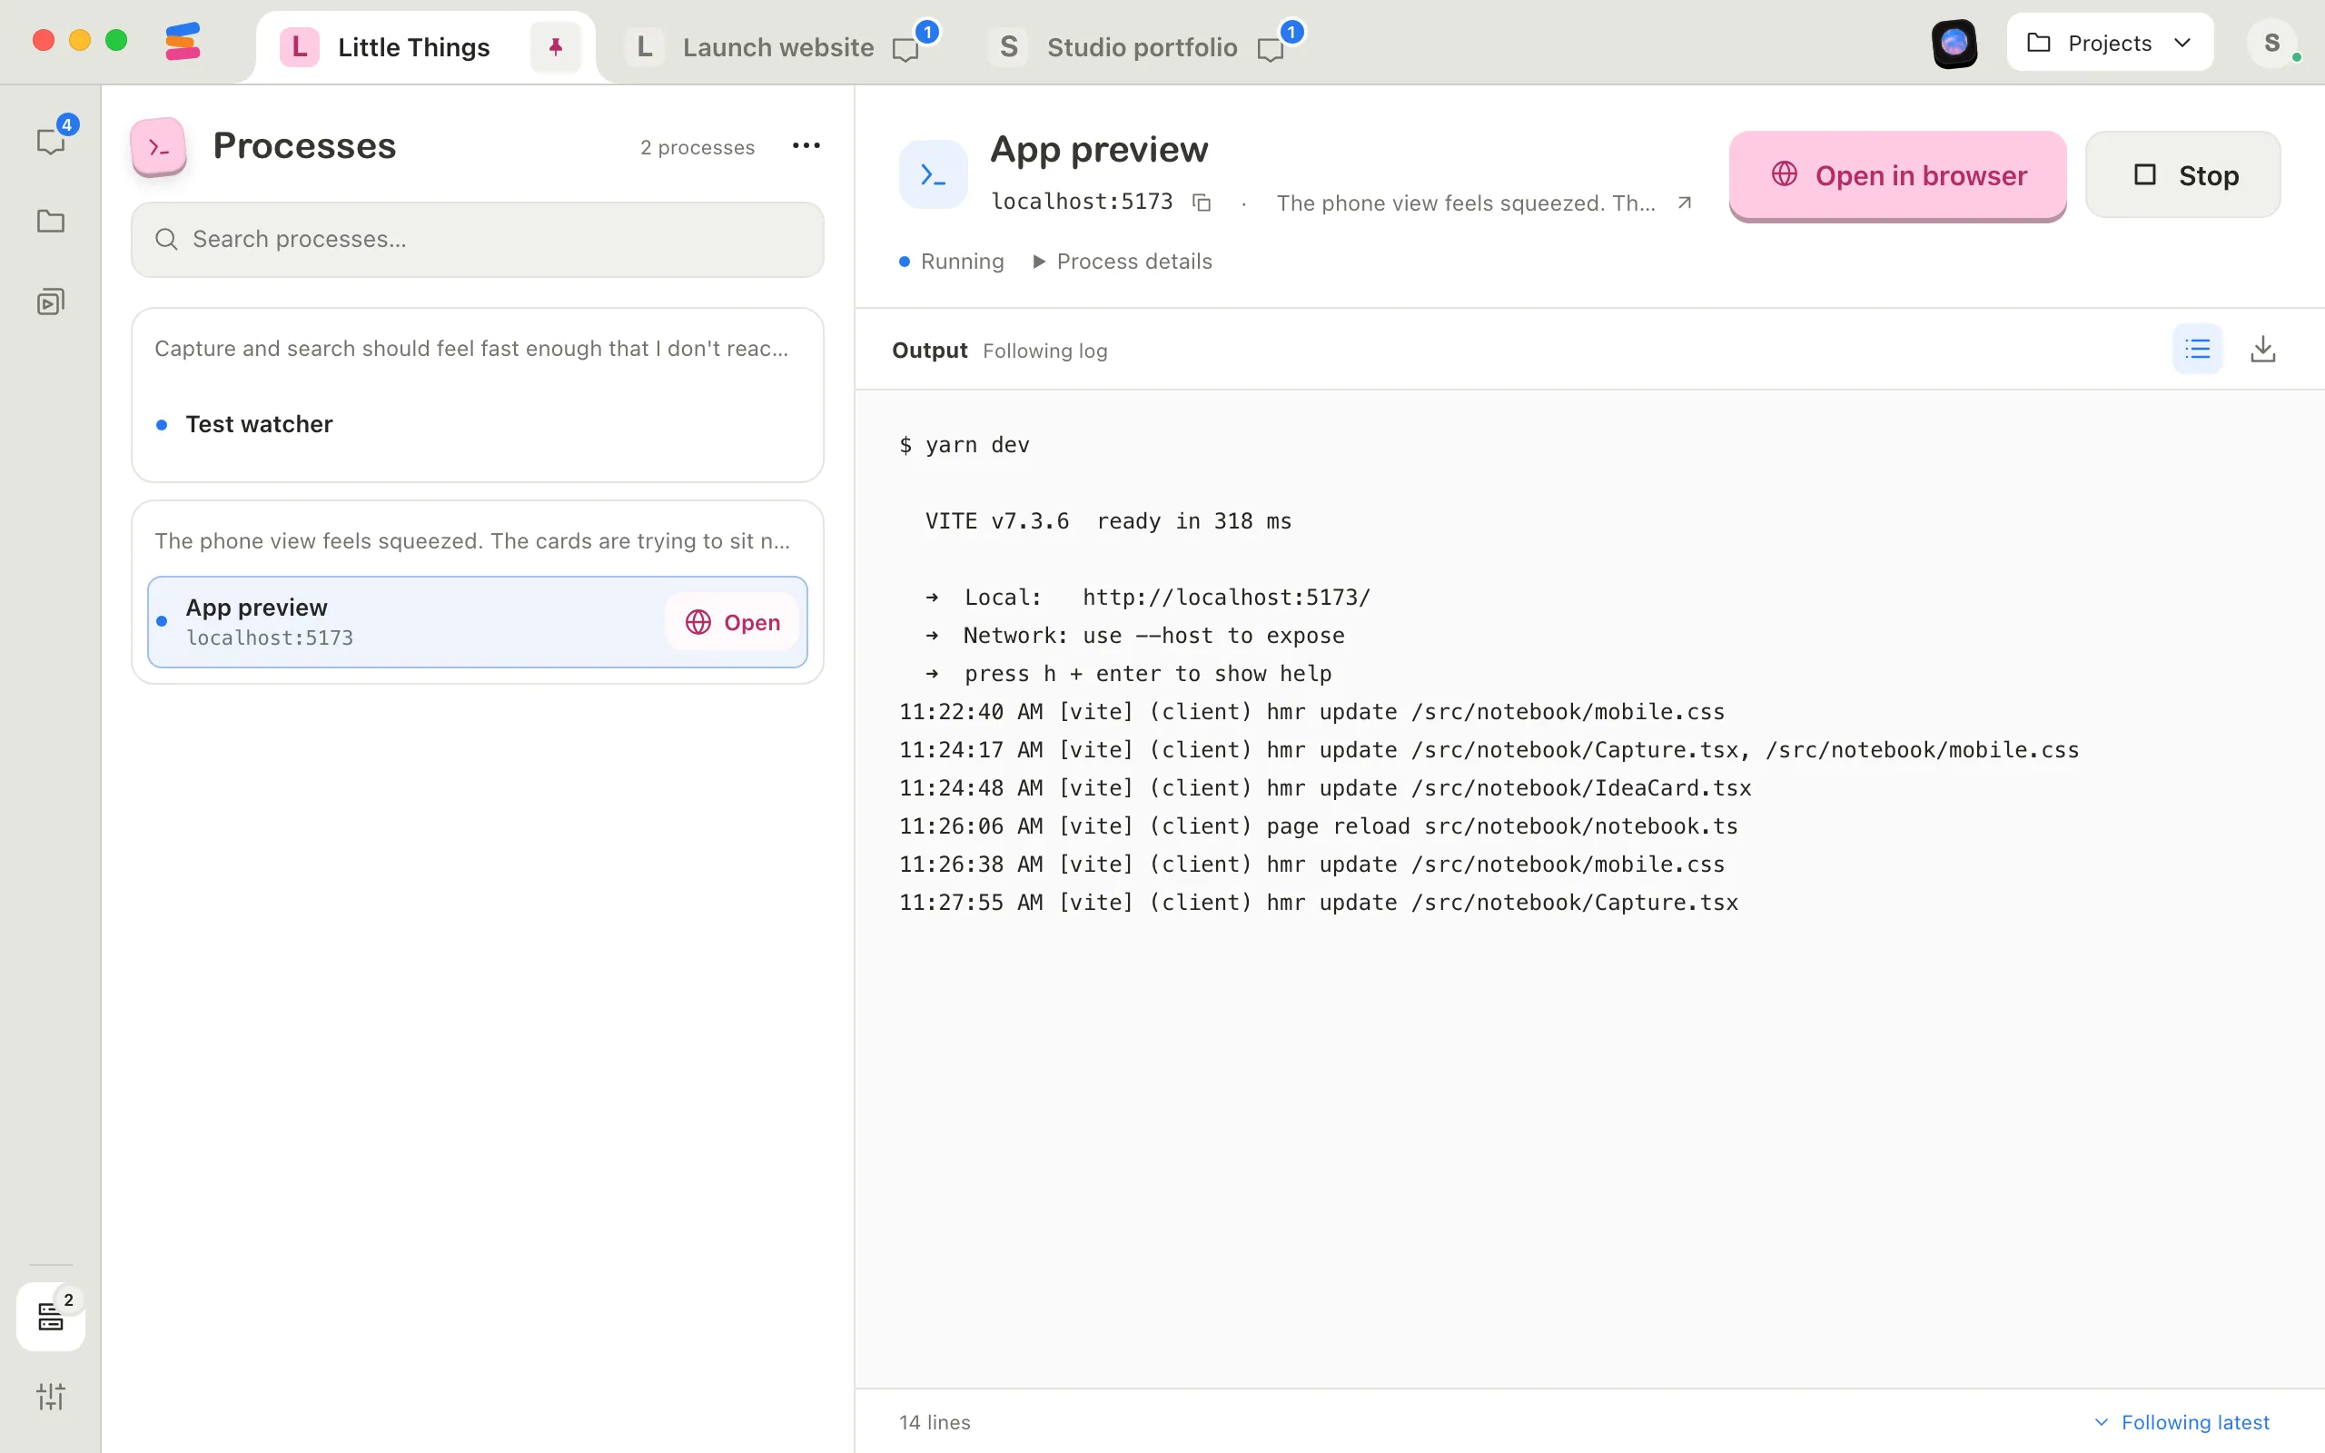Open the media library sidebar icon
2325x1453 pixels.
click(x=50, y=302)
